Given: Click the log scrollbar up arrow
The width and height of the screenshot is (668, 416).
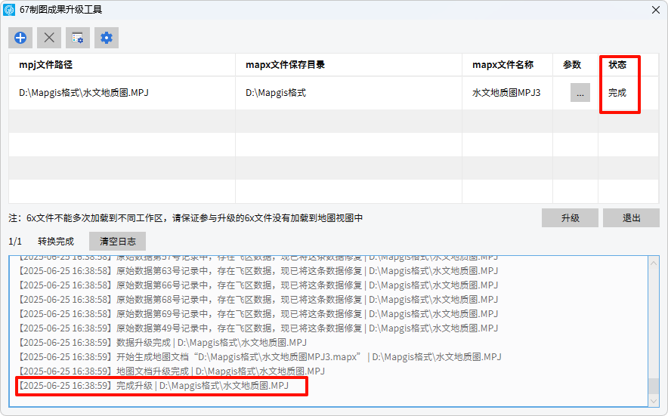Looking at the screenshot, I should coord(654,261).
